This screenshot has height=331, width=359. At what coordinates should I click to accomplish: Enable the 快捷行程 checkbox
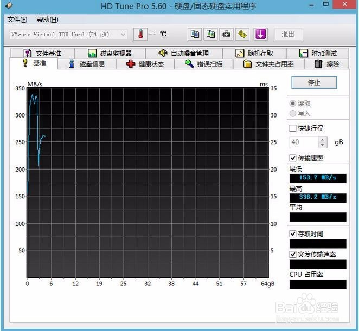293,128
